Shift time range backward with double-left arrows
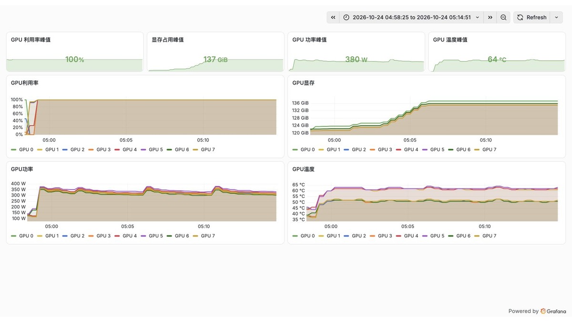Image resolution: width=572 pixels, height=322 pixels. [x=333, y=17]
